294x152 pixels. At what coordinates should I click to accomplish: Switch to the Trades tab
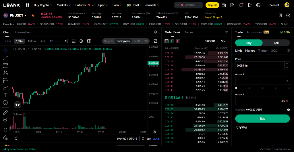[189, 32]
